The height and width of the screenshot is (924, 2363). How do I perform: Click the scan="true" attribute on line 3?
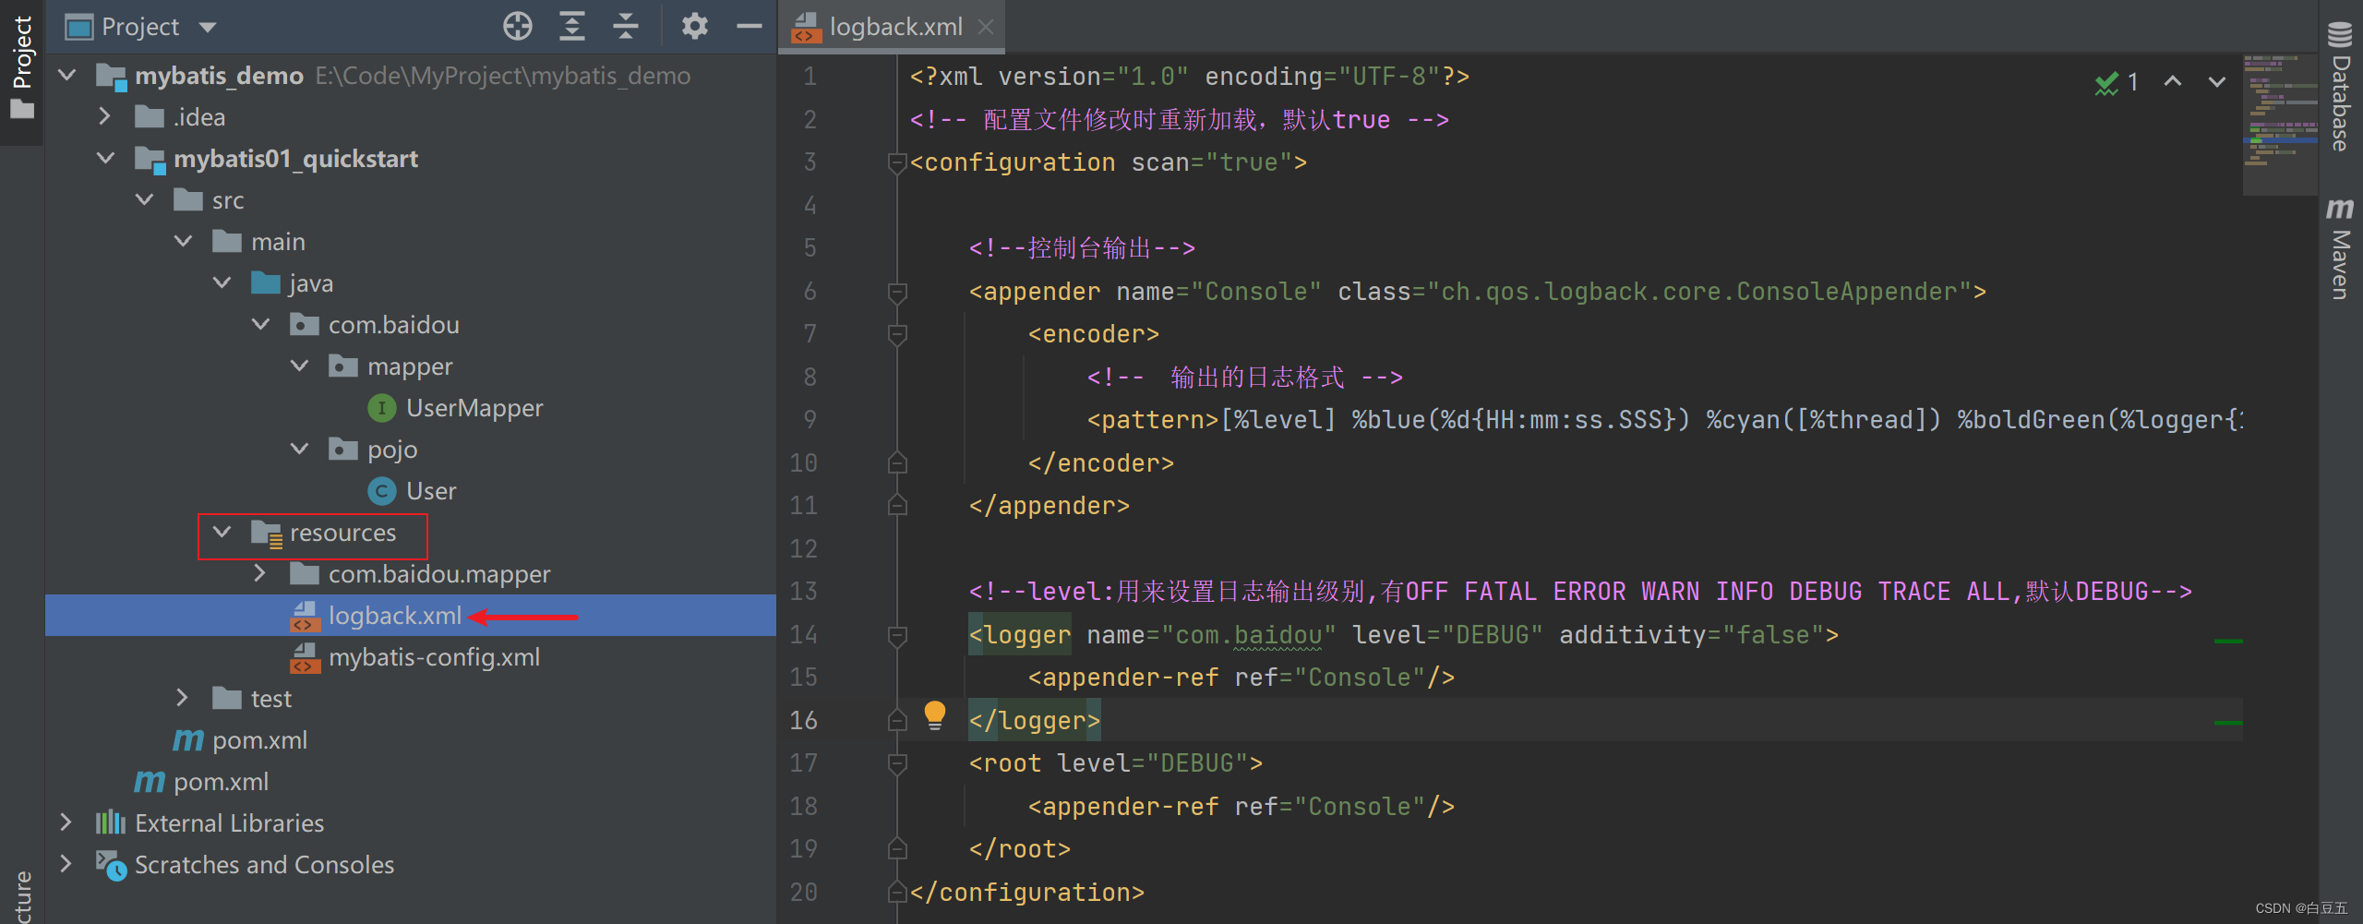[1211, 162]
